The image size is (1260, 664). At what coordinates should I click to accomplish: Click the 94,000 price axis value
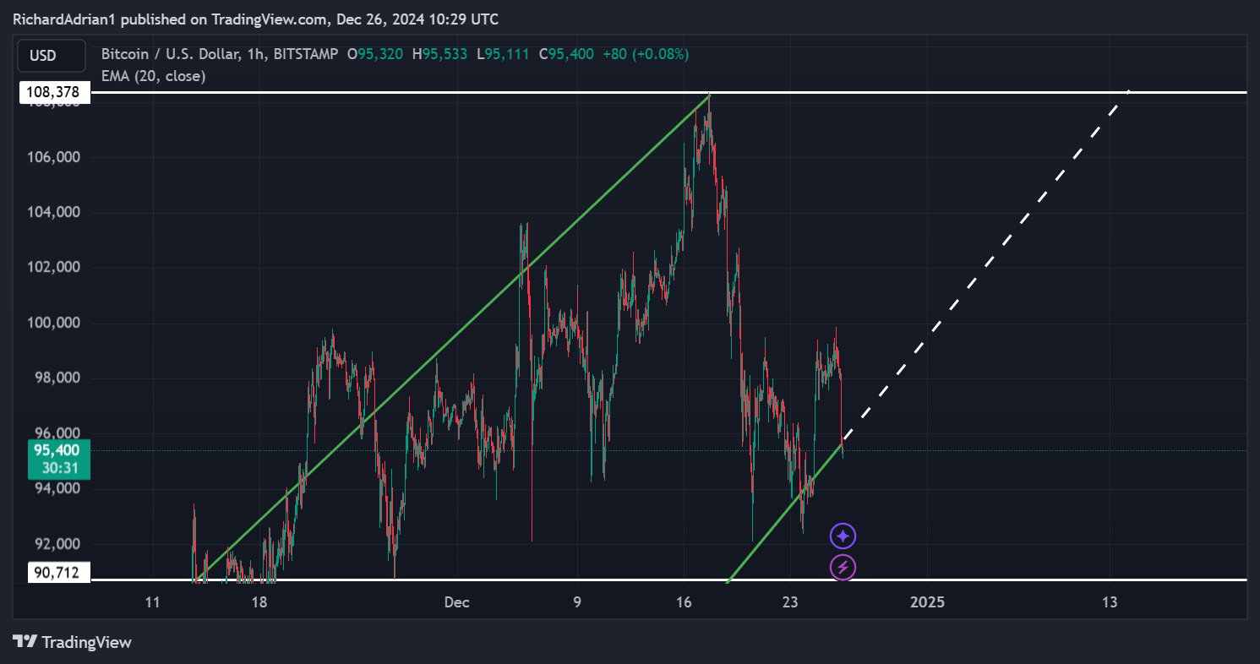click(57, 488)
